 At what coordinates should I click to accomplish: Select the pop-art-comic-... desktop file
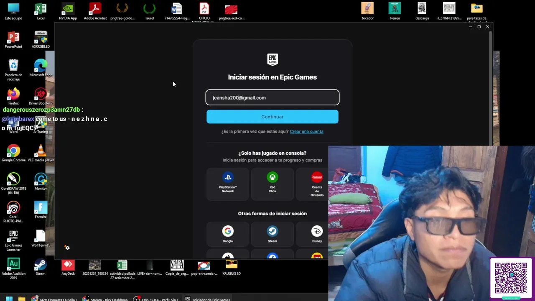204,267
